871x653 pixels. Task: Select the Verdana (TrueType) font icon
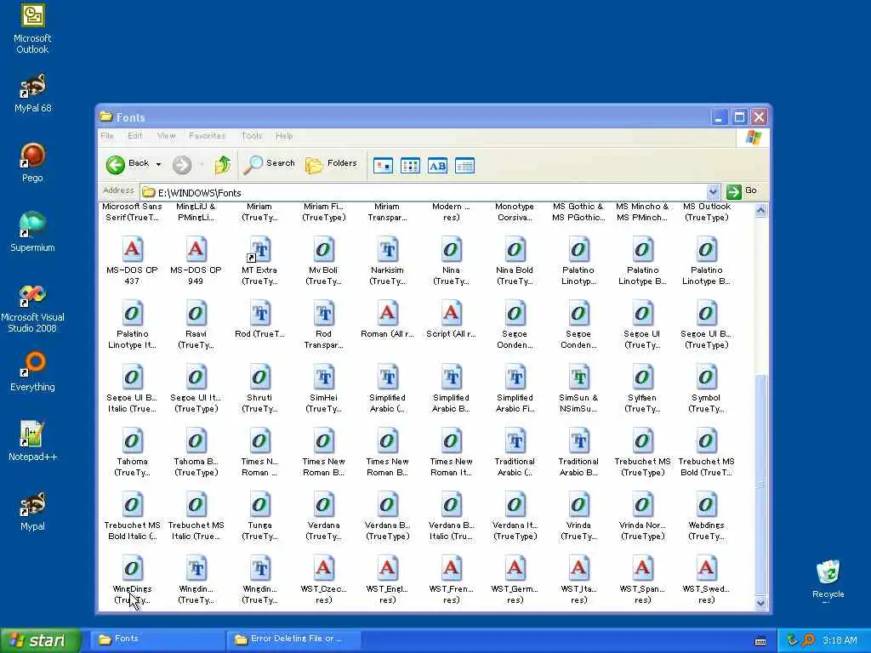tap(323, 505)
